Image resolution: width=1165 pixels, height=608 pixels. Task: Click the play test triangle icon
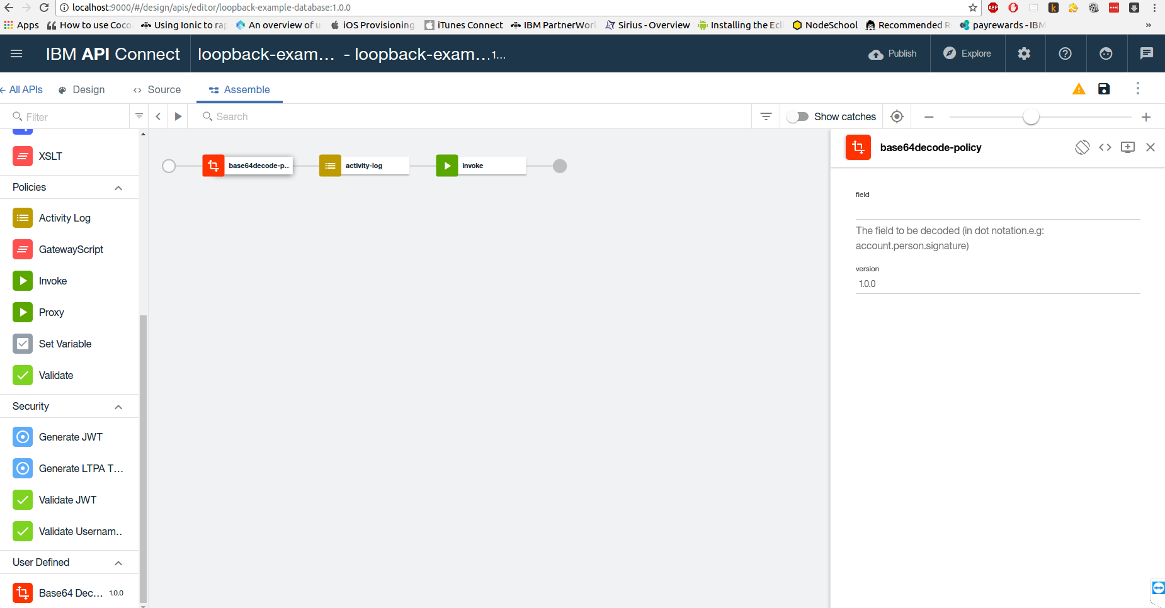click(178, 116)
